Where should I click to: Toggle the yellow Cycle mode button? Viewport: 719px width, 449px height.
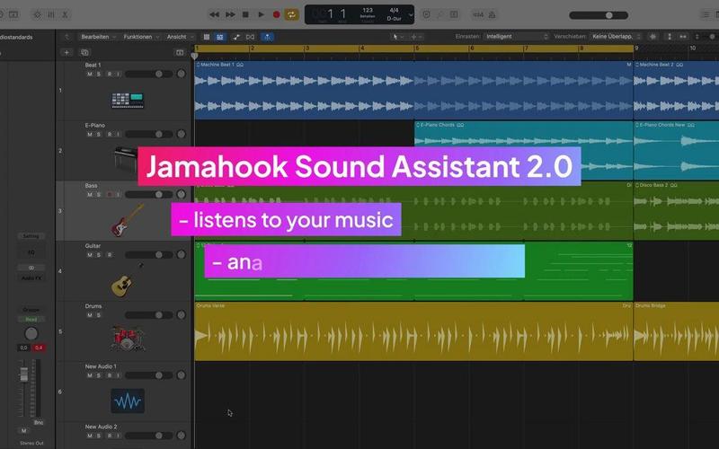pos(291,14)
